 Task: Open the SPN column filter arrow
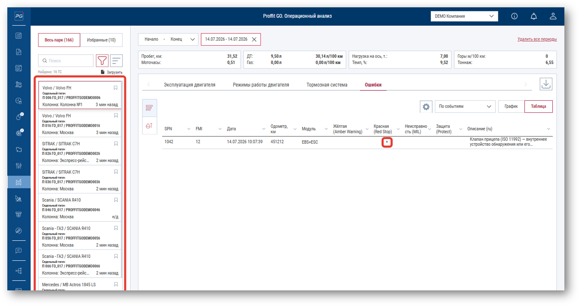(x=189, y=129)
